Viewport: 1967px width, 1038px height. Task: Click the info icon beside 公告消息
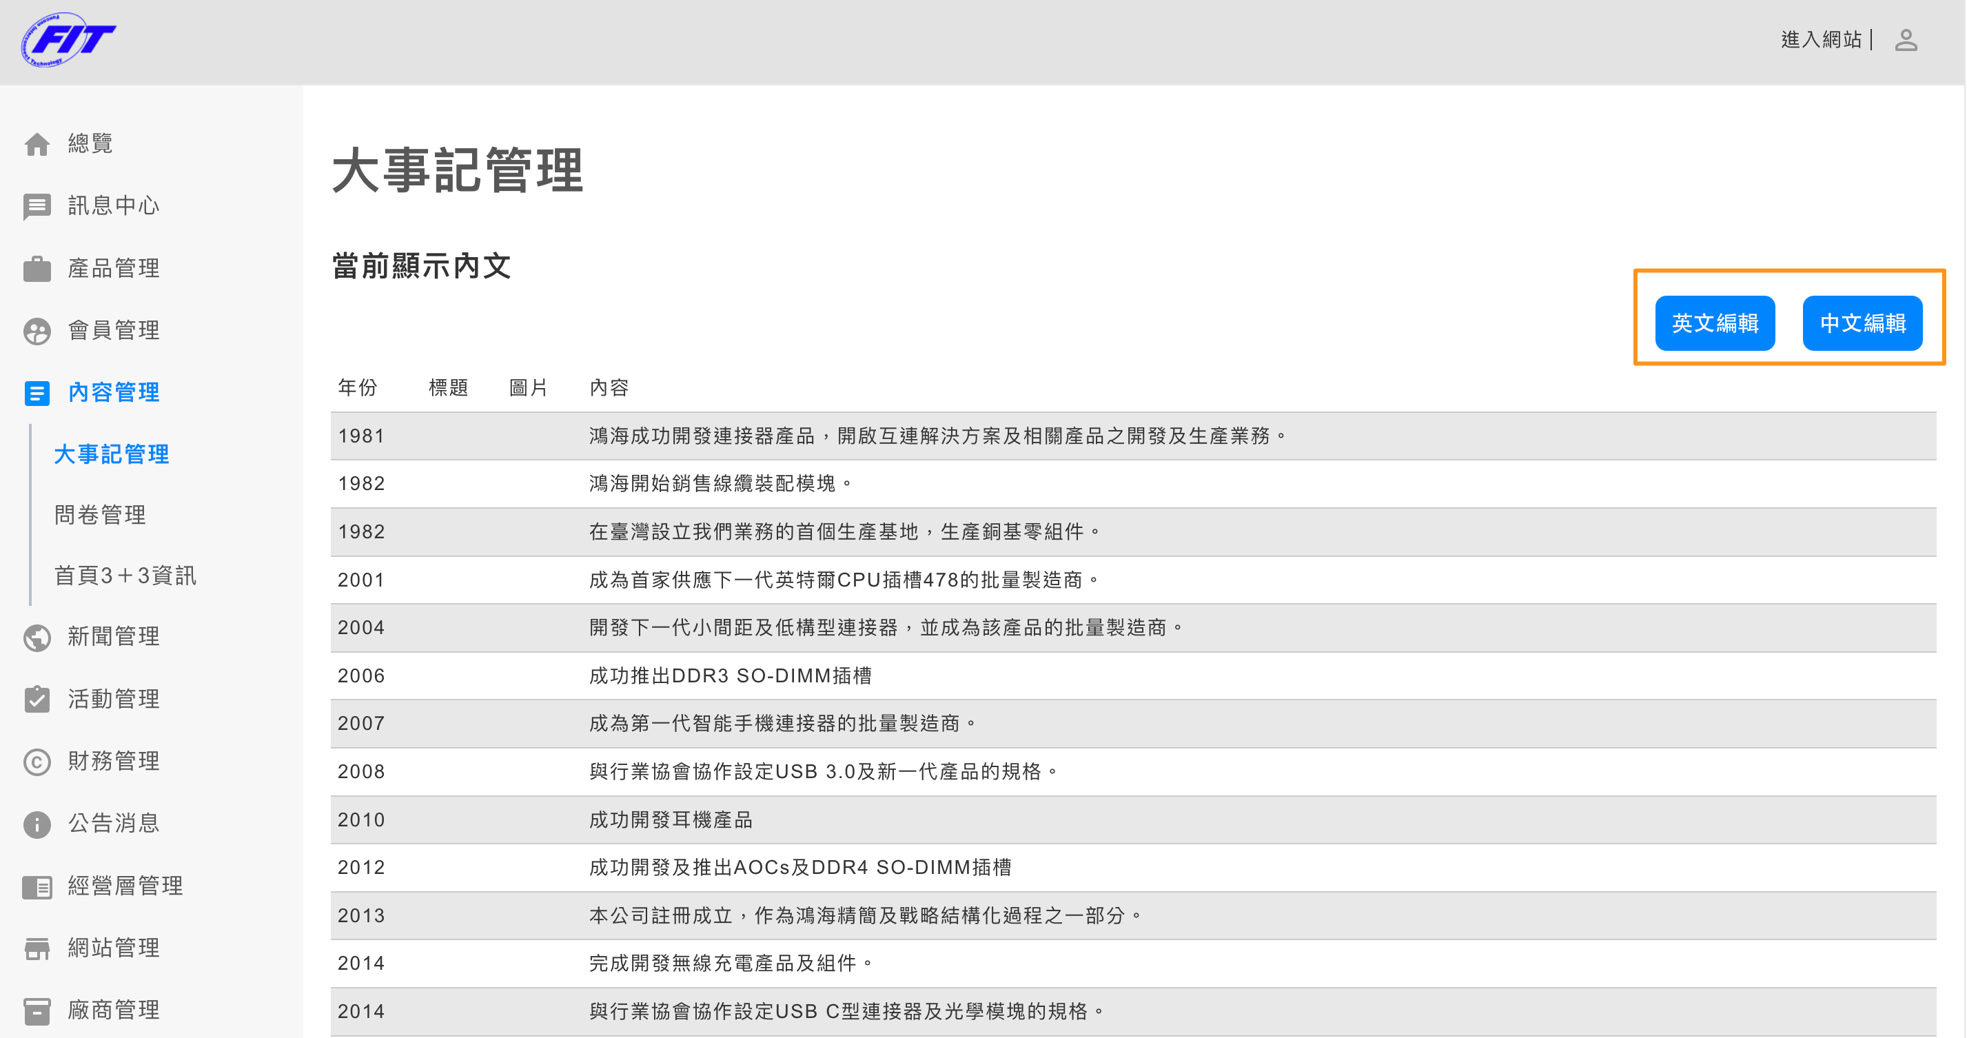(x=37, y=824)
